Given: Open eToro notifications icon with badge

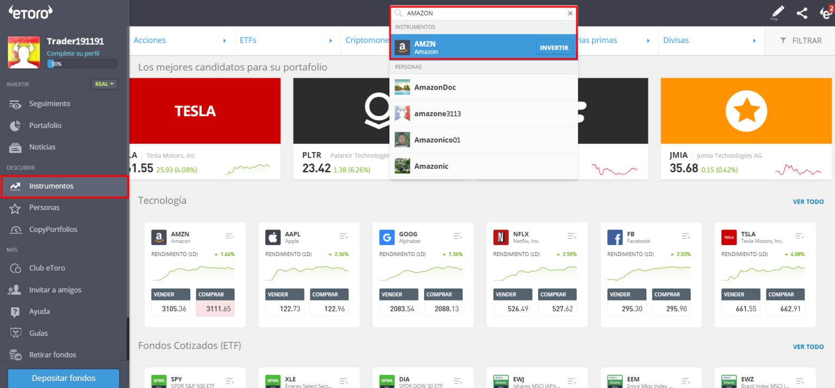Looking at the screenshot, I should [x=825, y=12].
